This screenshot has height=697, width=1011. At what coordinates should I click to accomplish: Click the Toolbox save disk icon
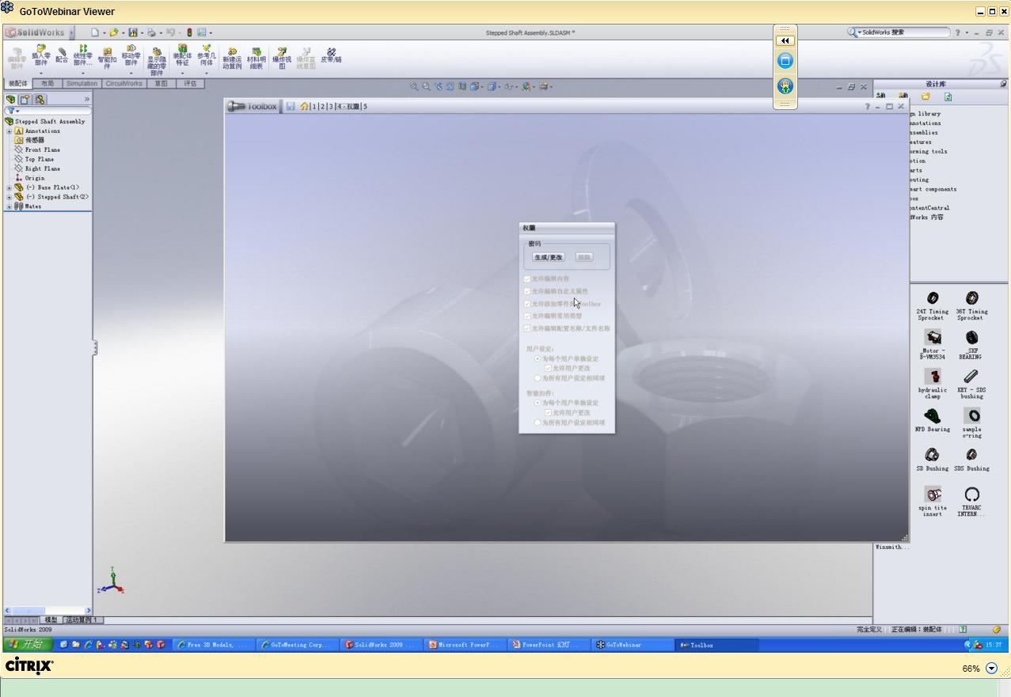click(x=291, y=106)
